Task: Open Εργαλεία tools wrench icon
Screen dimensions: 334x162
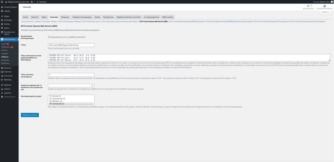Action: pyautogui.click(x=2, y=93)
